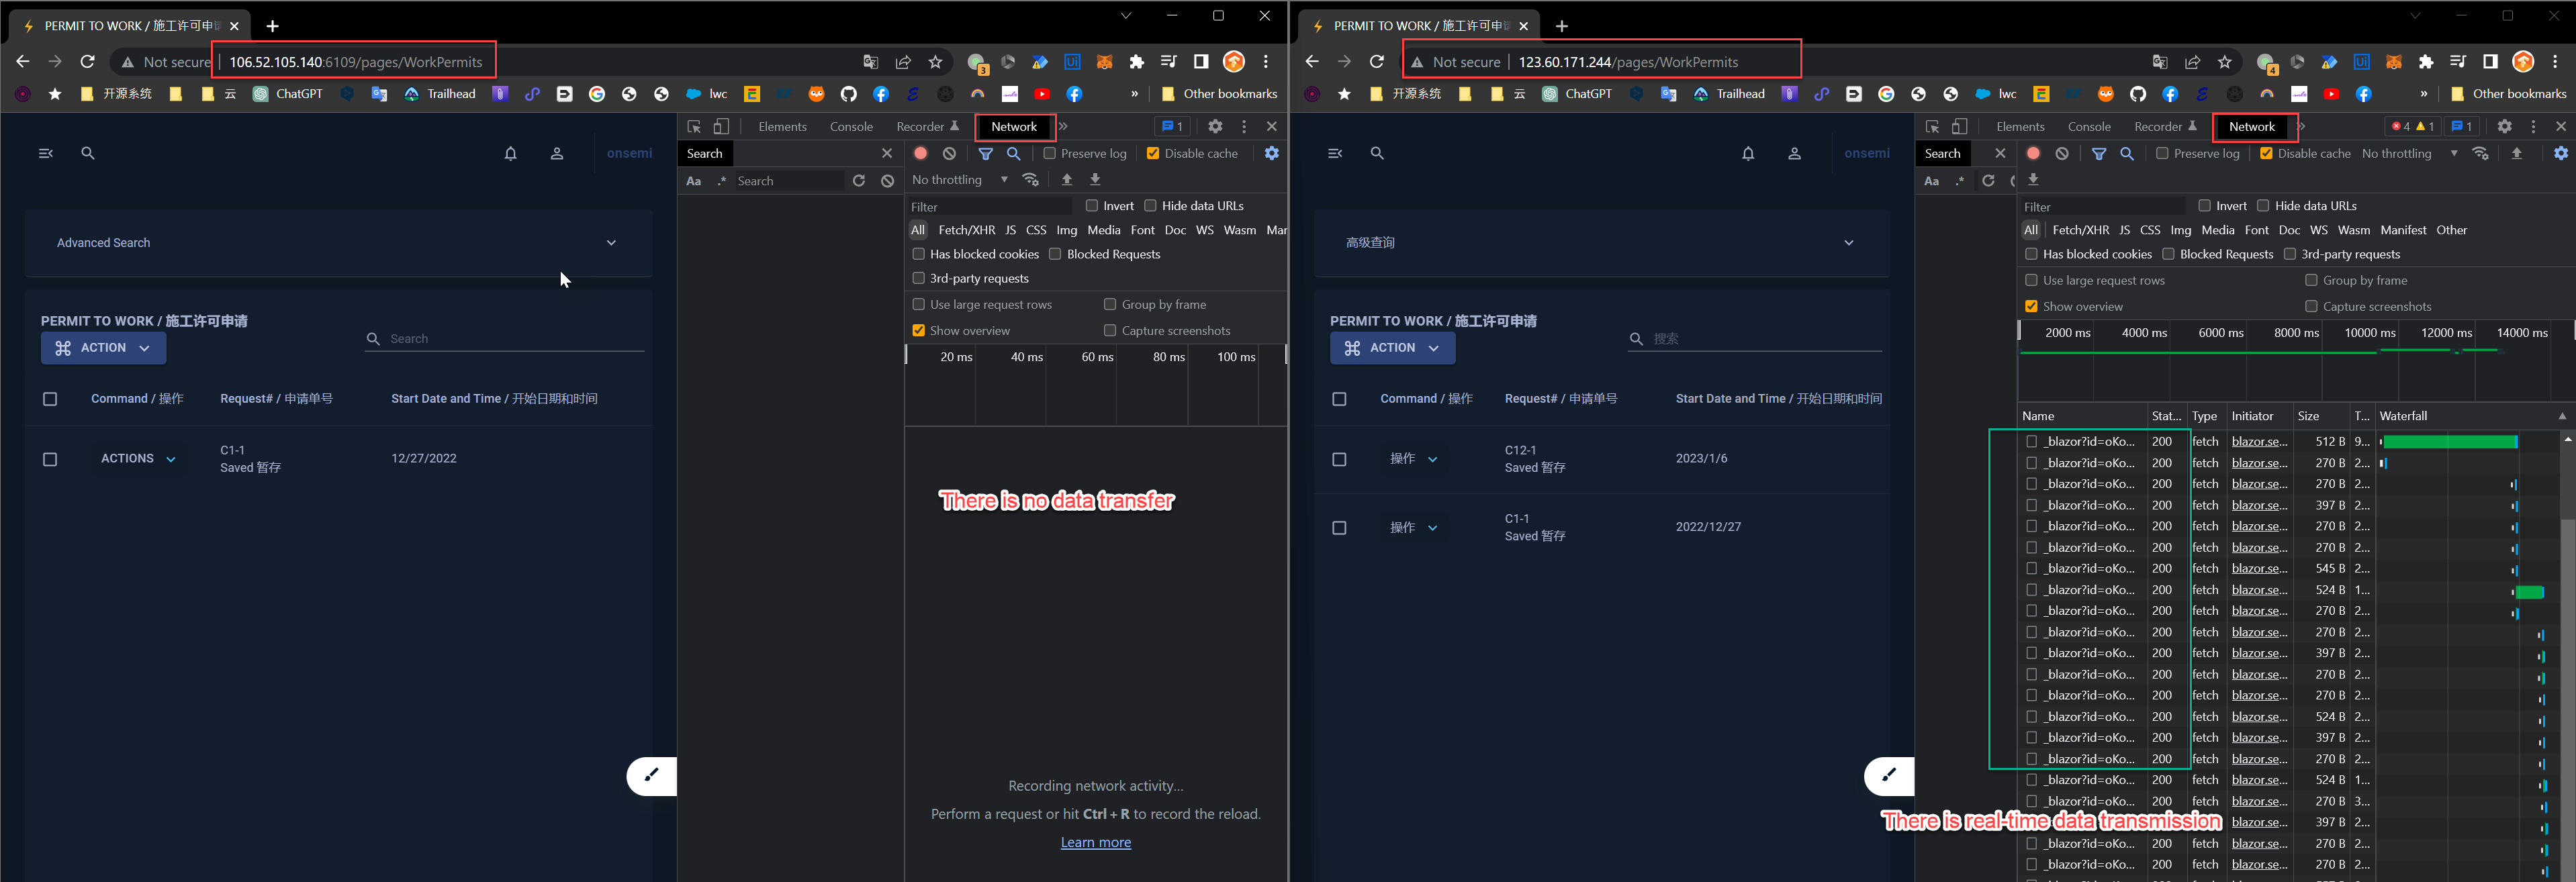The width and height of the screenshot is (2576, 882).
Task: Click the notification bell in the onsemi app
Action: (511, 153)
